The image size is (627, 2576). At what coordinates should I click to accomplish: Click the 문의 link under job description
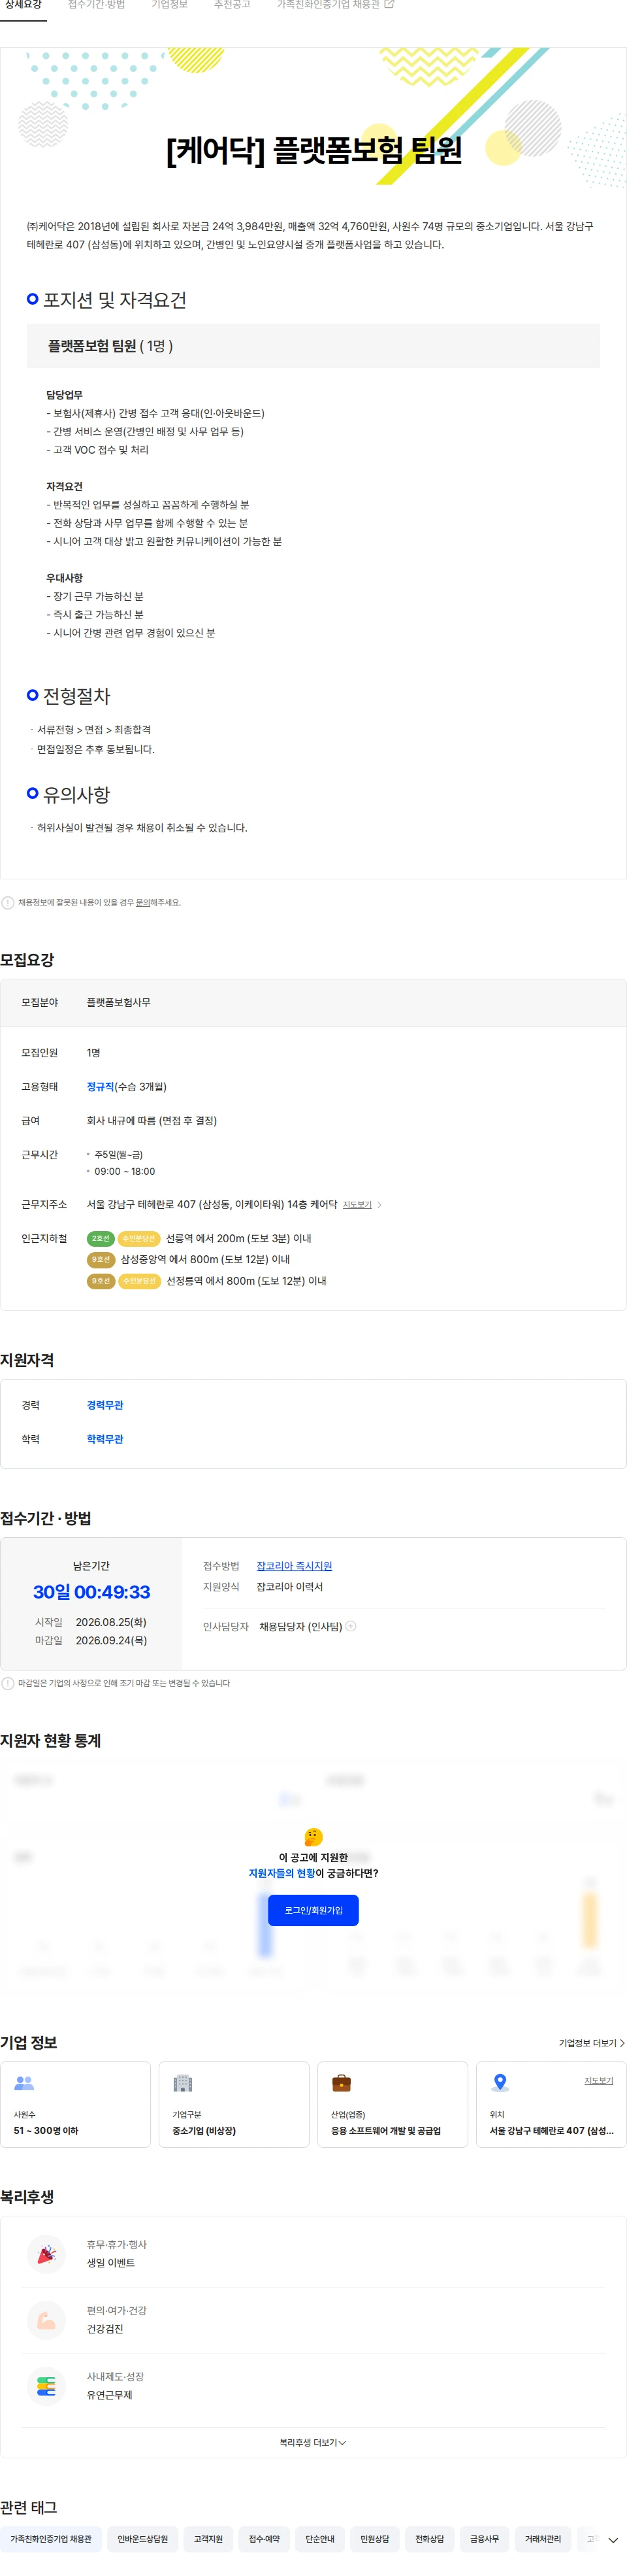(x=143, y=902)
